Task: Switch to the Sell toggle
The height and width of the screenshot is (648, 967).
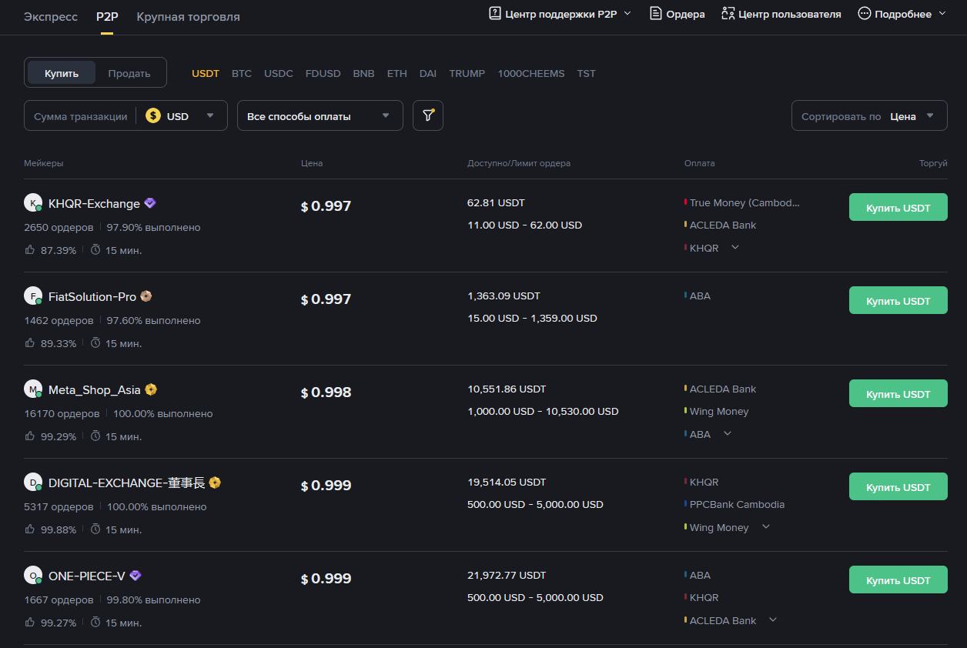Action: tap(129, 73)
